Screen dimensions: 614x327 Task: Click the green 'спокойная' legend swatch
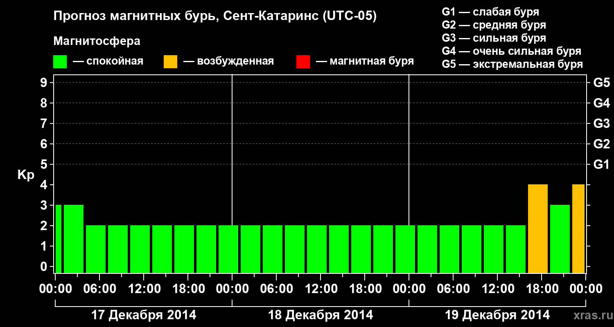(x=60, y=62)
